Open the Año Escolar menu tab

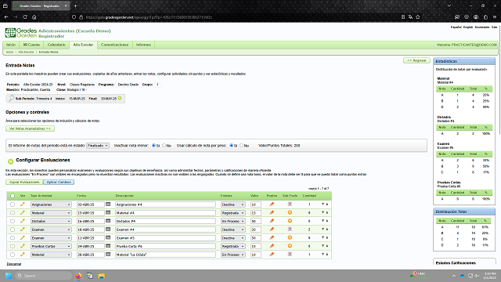pos(83,45)
